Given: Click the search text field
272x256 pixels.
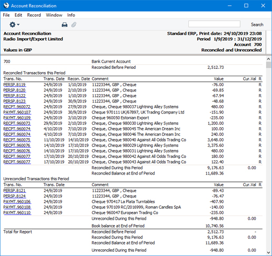Looking at the screenshot, I should (x=214, y=24).
